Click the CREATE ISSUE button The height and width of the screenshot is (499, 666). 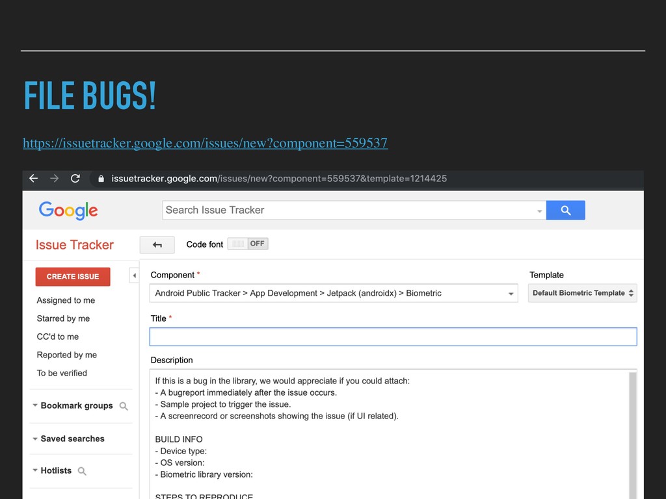pos(73,277)
